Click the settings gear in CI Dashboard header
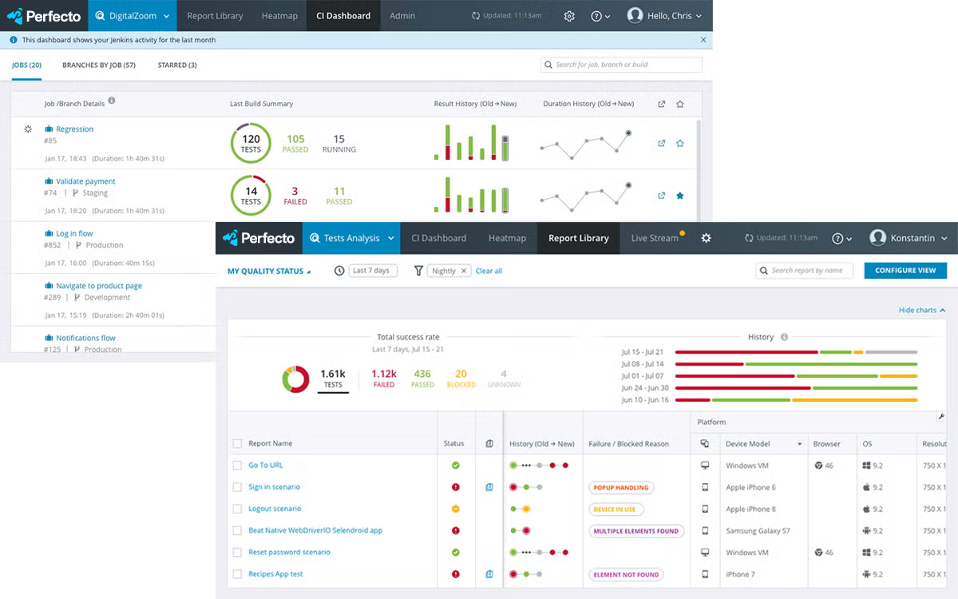Viewport: 958px width, 599px height. pyautogui.click(x=569, y=16)
